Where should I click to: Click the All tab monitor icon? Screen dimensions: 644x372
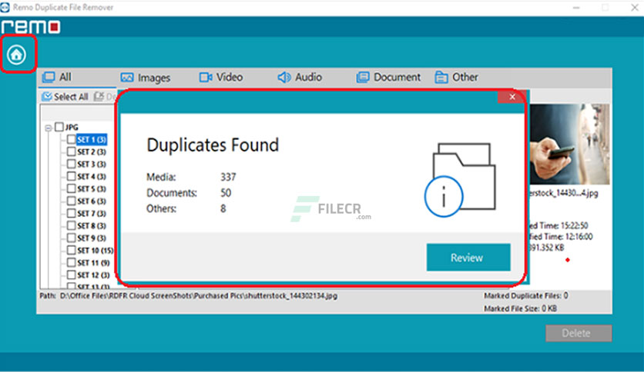pyautogui.click(x=49, y=77)
